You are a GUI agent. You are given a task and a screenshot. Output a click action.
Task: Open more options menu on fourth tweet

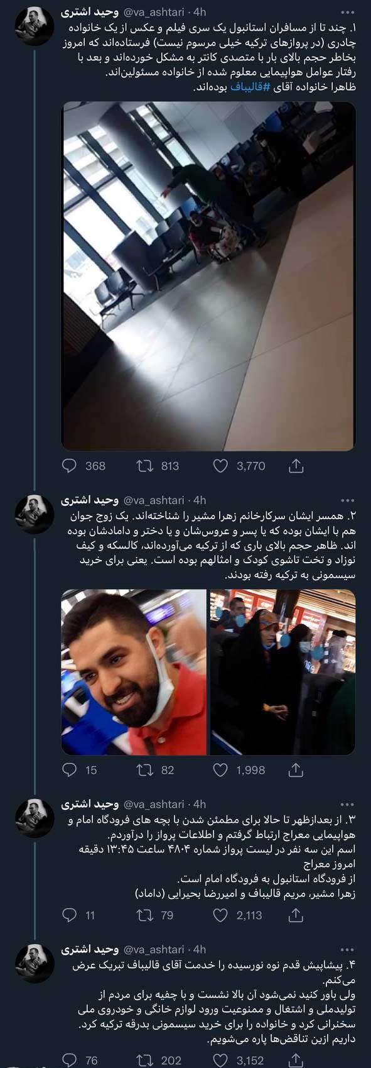[347, 949]
